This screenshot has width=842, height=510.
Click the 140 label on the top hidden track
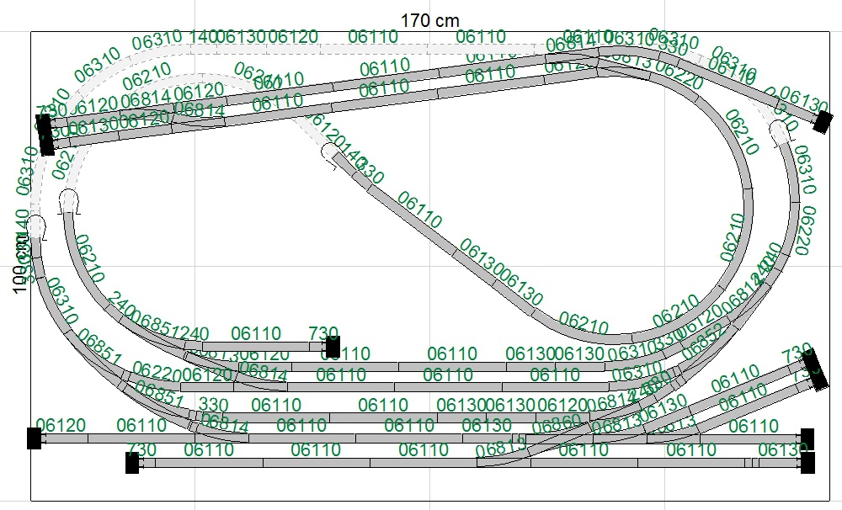202,37
